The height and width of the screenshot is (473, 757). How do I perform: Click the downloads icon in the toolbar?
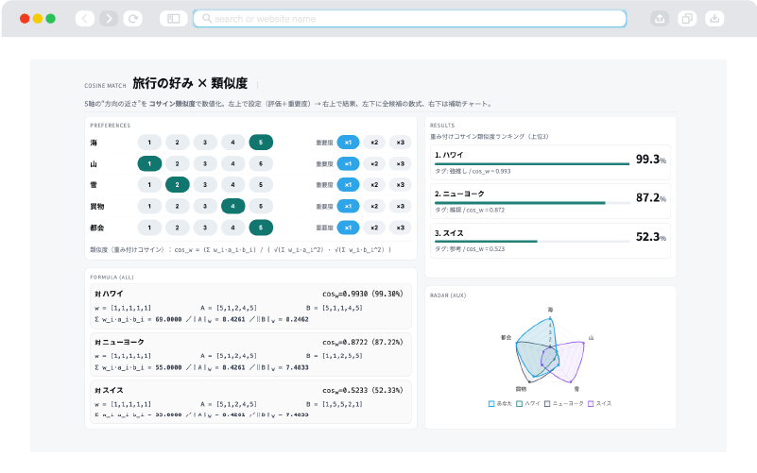(x=714, y=18)
